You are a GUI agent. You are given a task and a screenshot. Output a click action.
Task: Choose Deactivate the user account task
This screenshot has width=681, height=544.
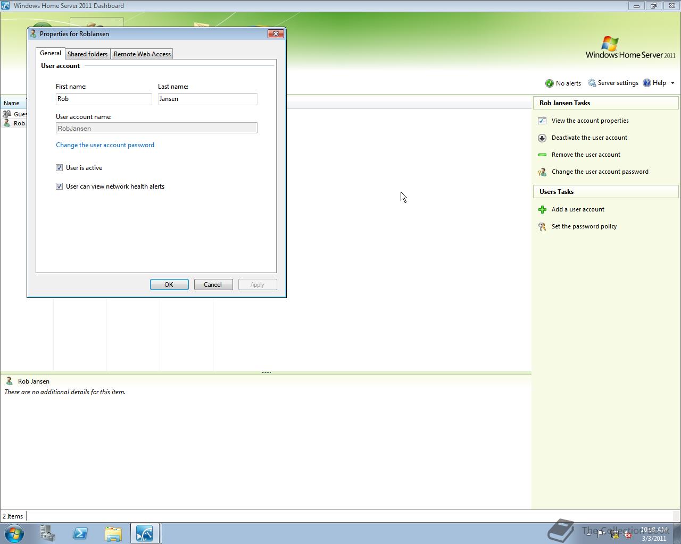[x=589, y=138]
